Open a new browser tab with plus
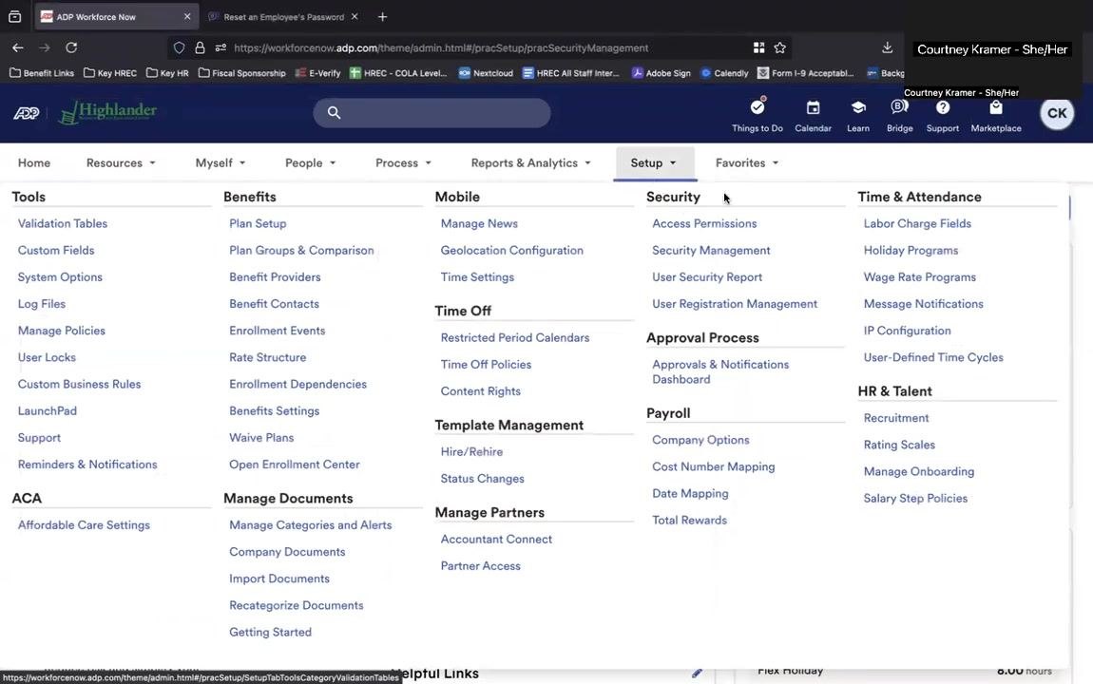This screenshot has height=684, width=1093. 382,17
